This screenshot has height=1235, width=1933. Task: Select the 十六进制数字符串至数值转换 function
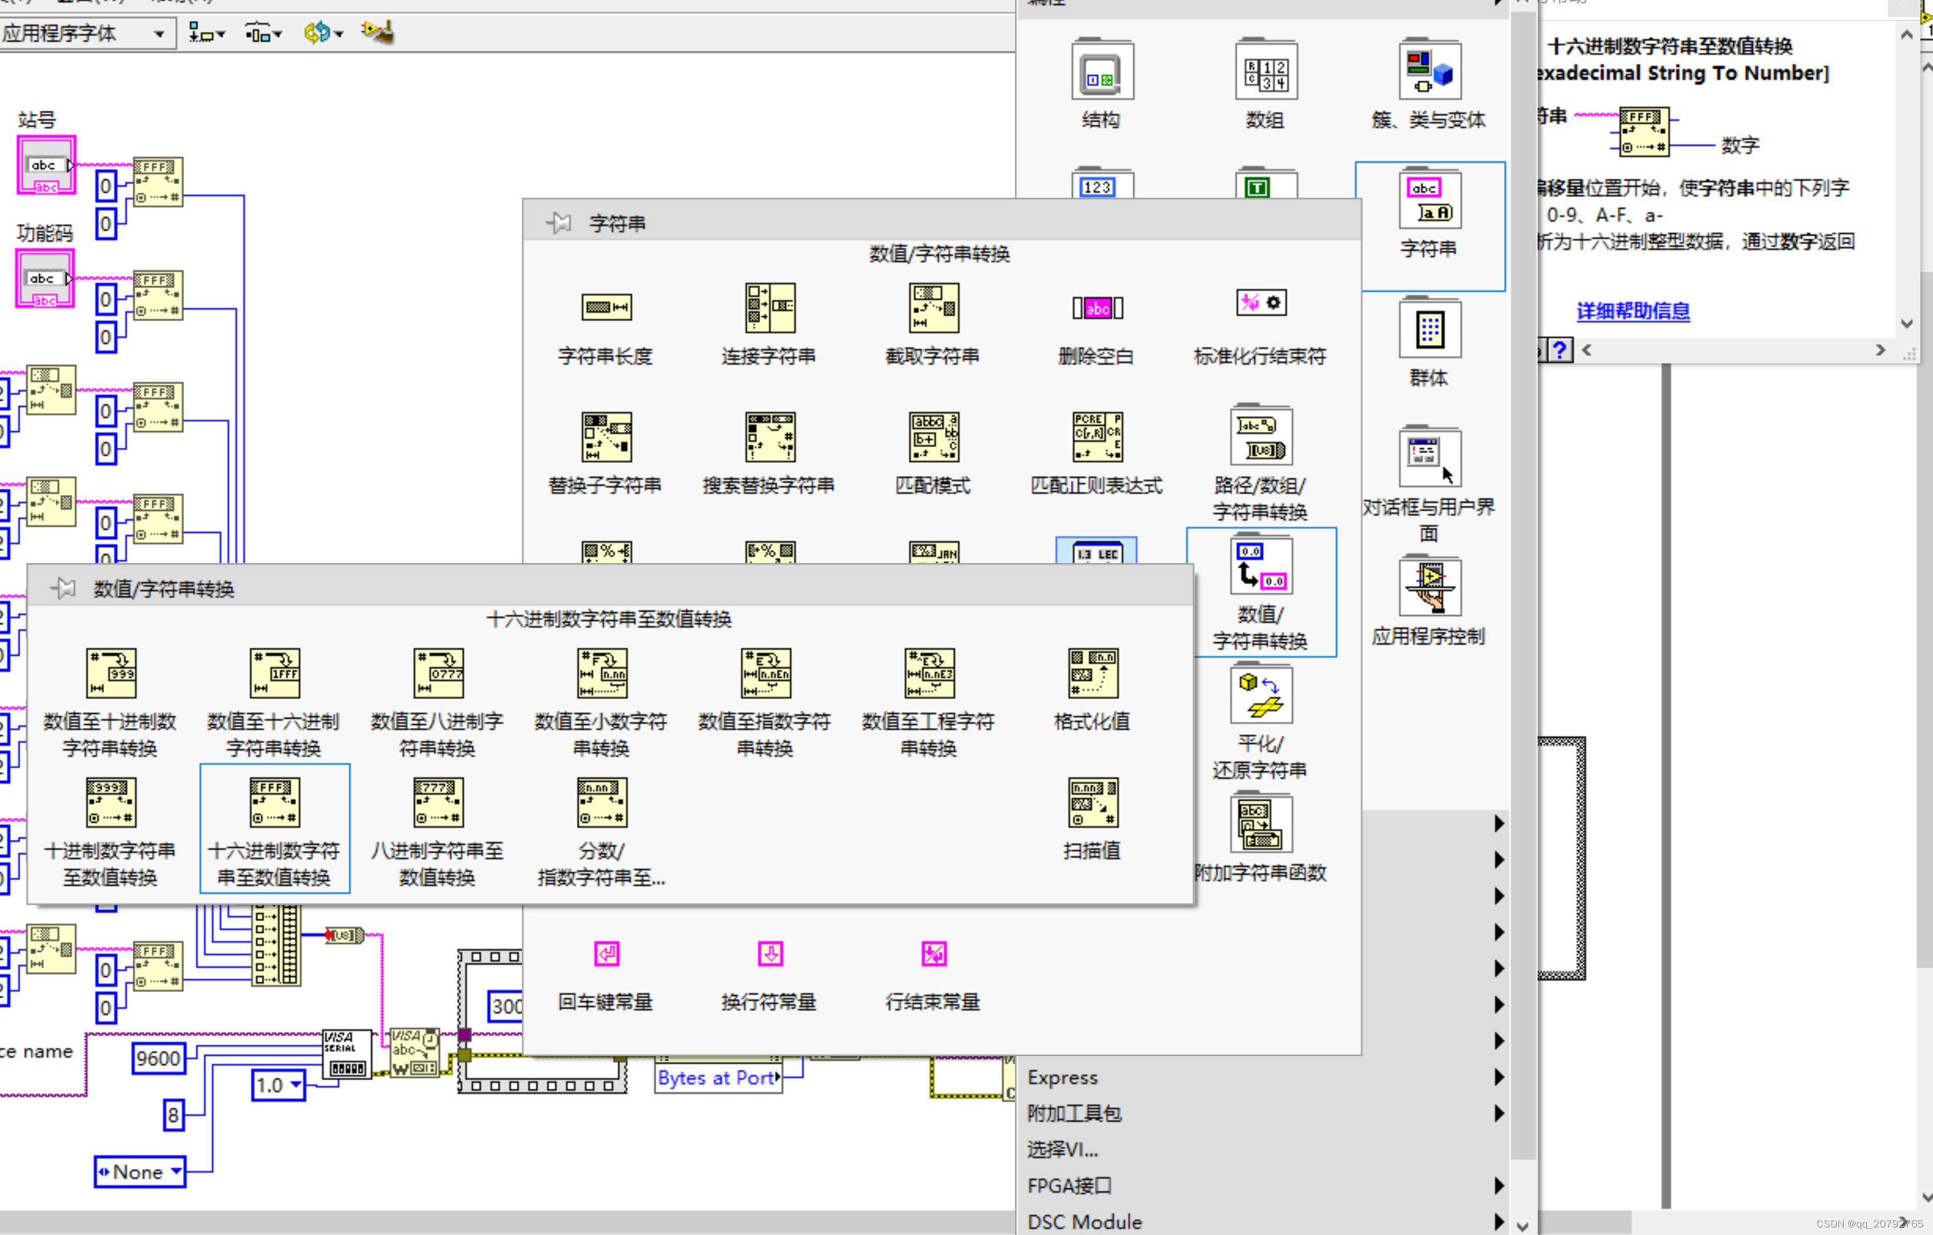coord(275,801)
